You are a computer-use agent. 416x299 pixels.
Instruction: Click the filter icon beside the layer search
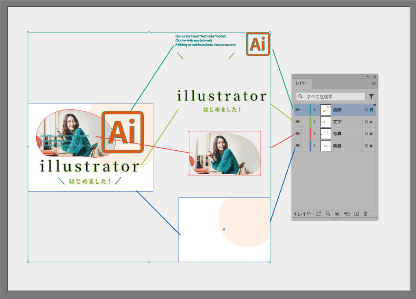[371, 97]
